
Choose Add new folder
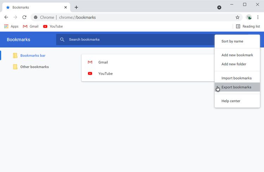click(237, 64)
